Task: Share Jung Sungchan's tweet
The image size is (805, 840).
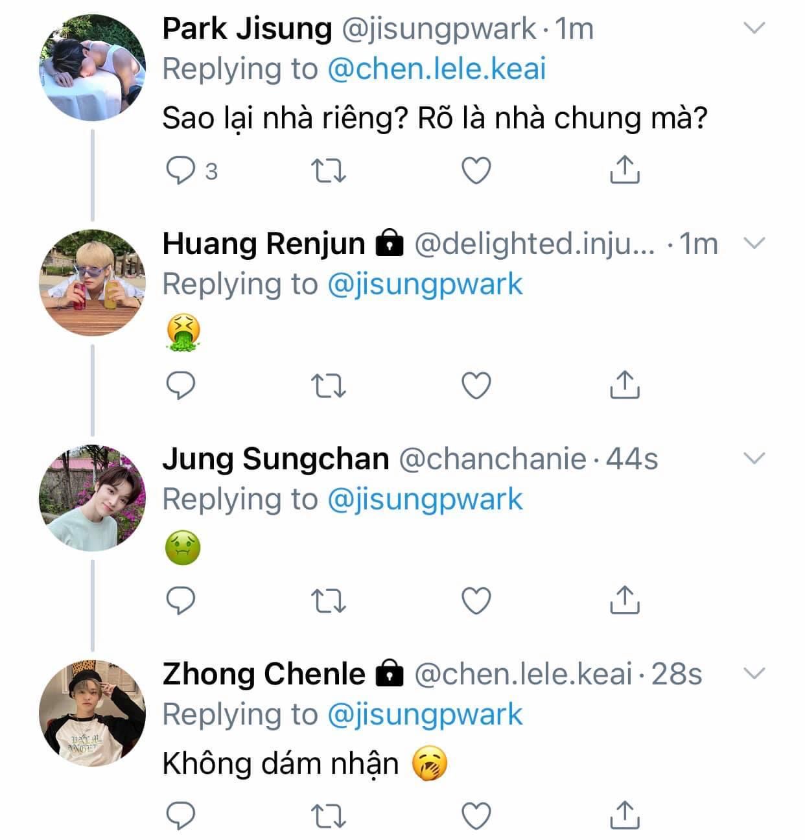Action: point(625,600)
